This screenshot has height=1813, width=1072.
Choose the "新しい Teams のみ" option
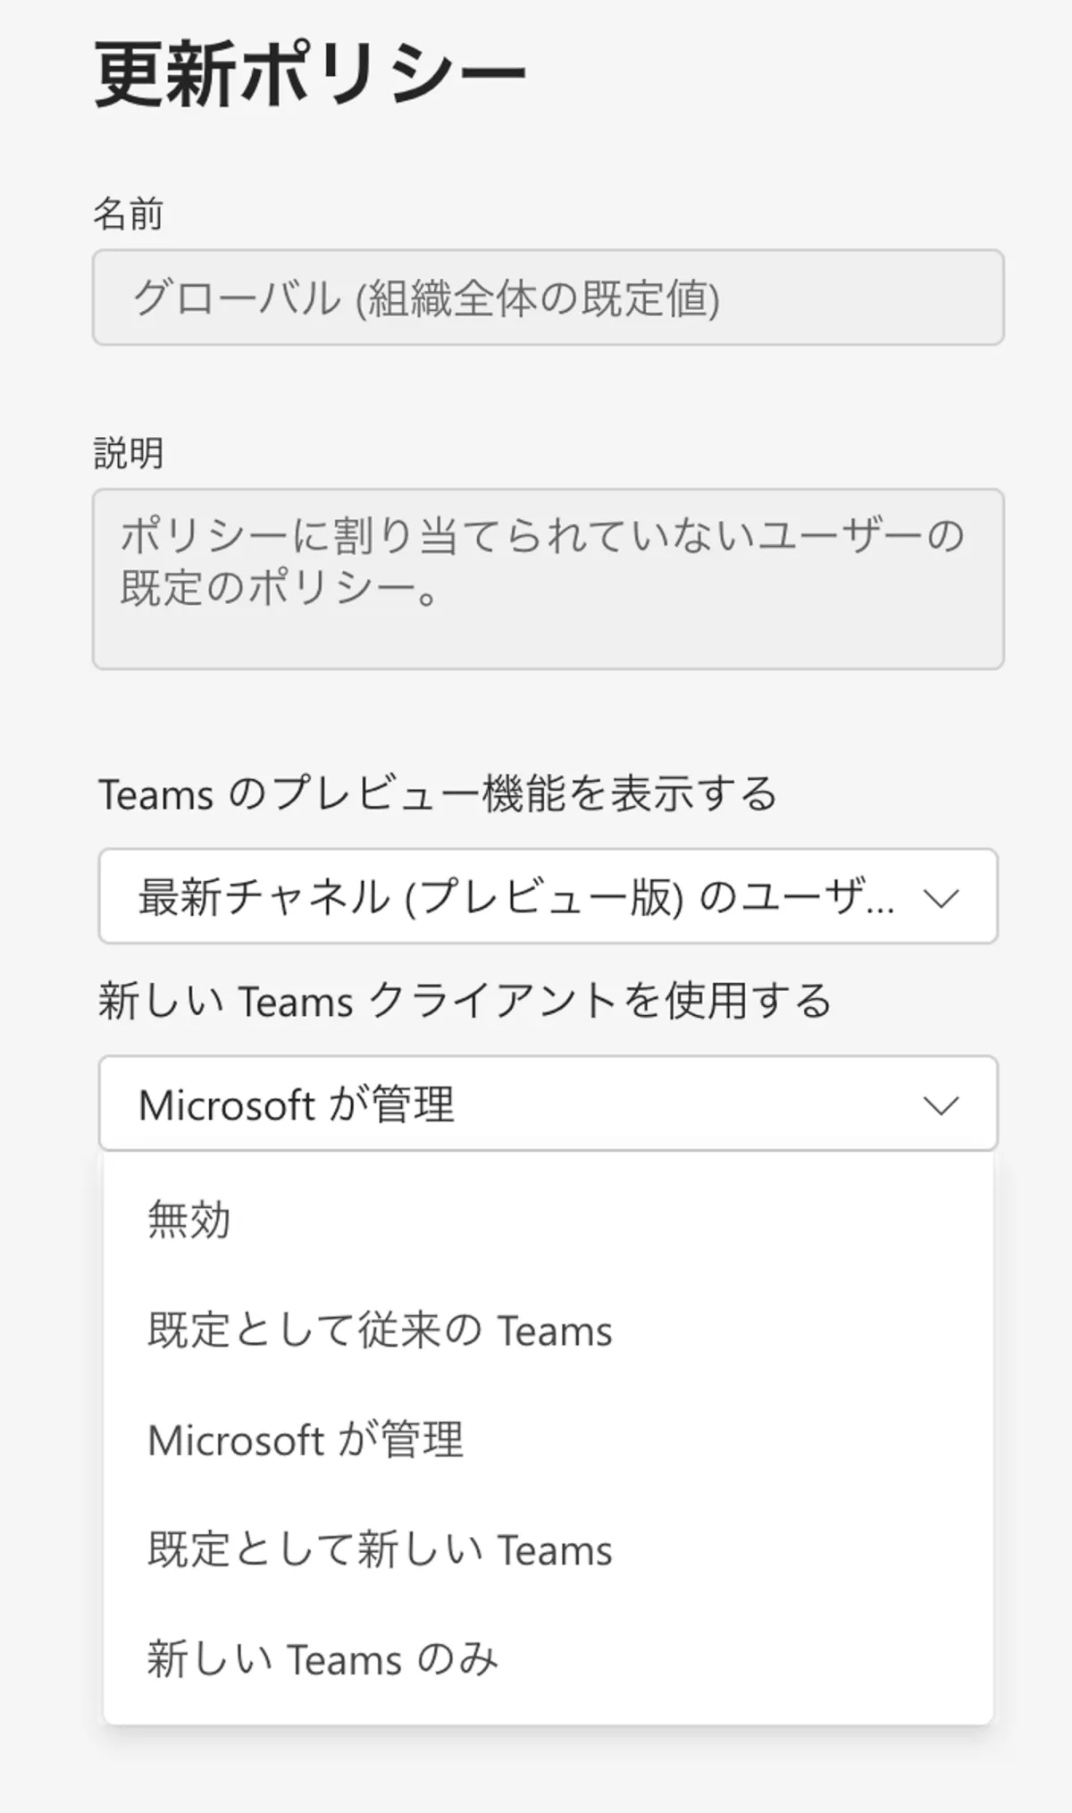click(x=322, y=1659)
